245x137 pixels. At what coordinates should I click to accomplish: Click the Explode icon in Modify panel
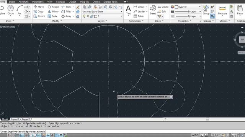point(78,11)
